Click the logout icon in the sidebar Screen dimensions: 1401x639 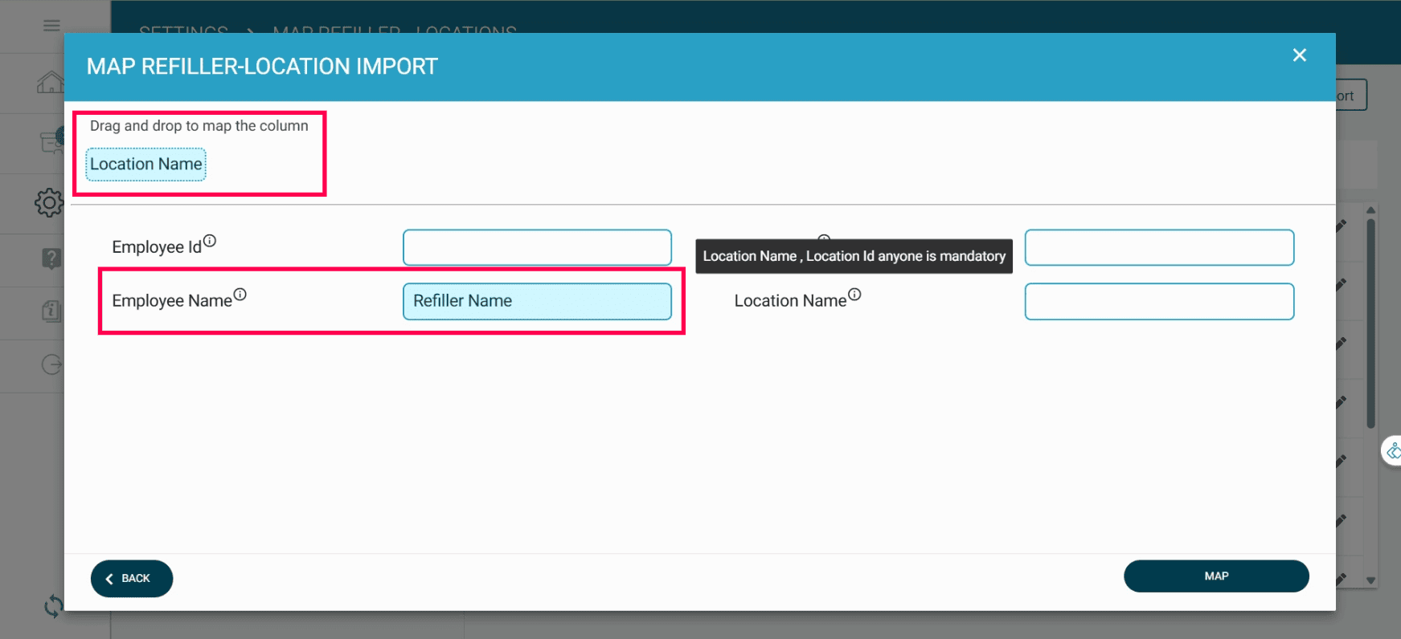[51, 365]
